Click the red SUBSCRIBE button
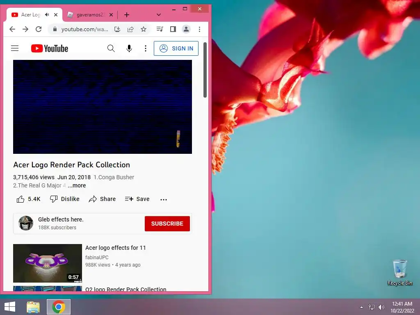Viewport: 420px width, 315px height. [x=167, y=224]
